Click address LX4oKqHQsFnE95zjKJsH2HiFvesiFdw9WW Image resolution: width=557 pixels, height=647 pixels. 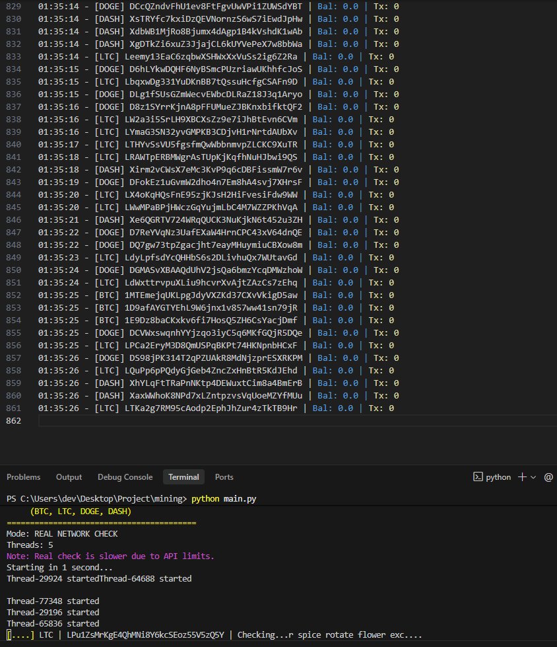click(x=211, y=195)
